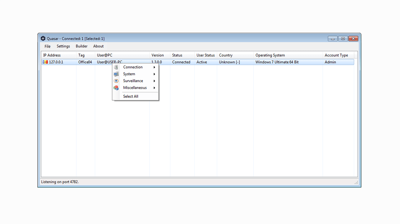Expand the Miscellaneous submenu arrow
Viewport: 400px width, 224px height.
[x=154, y=87]
